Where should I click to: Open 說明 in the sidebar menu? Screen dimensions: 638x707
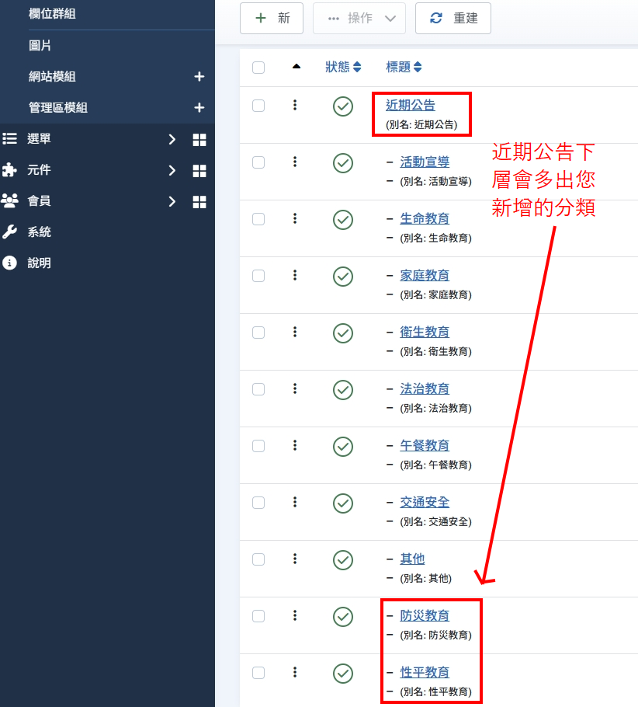pyautogui.click(x=39, y=263)
